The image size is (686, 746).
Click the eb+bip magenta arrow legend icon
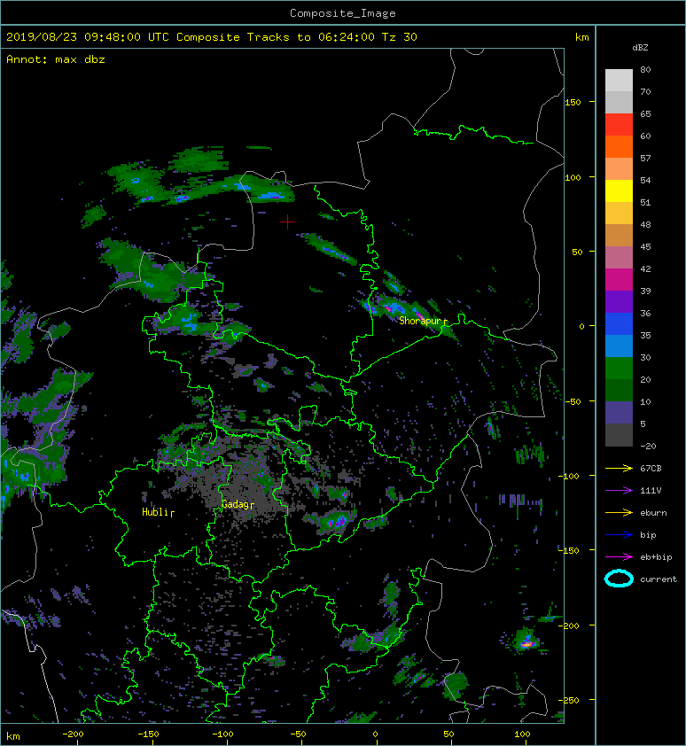point(619,556)
